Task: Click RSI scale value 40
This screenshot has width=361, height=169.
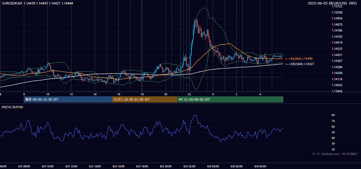Action: click(x=333, y=138)
